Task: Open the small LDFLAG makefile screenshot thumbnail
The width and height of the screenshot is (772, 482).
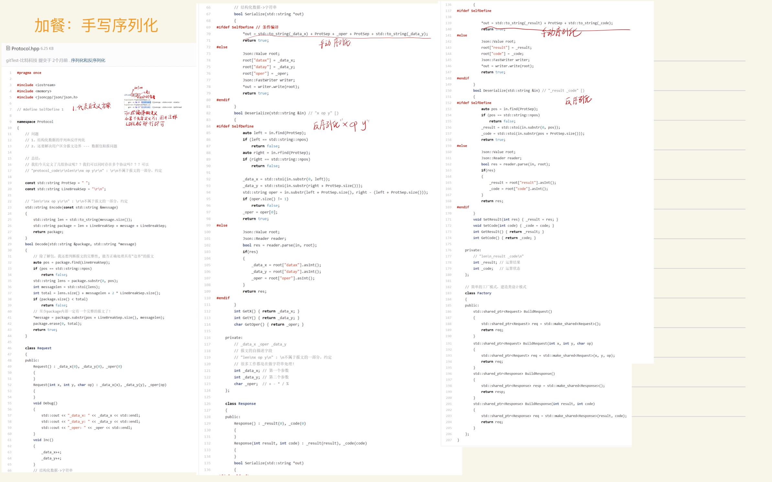Action: pyautogui.click(x=152, y=103)
